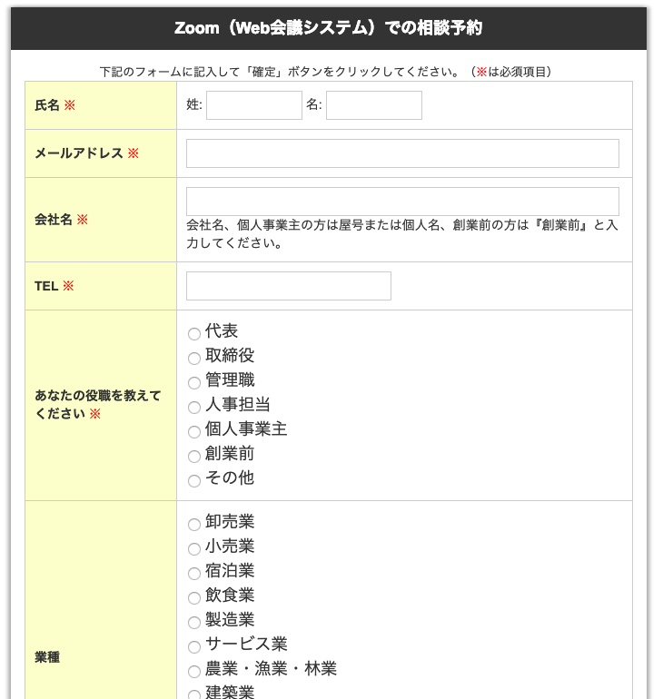Choose 飲食業 as the industry
This screenshot has height=699, width=663.
click(x=194, y=598)
